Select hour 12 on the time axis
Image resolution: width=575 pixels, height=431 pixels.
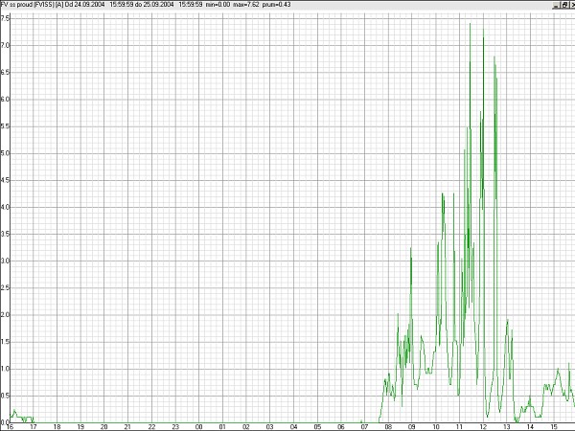point(482,427)
